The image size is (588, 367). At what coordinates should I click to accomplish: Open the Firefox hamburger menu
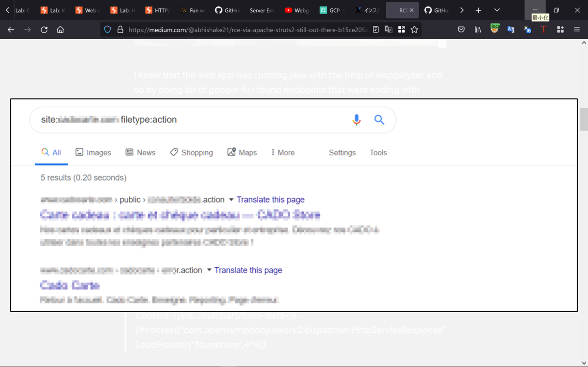pyautogui.click(x=577, y=30)
